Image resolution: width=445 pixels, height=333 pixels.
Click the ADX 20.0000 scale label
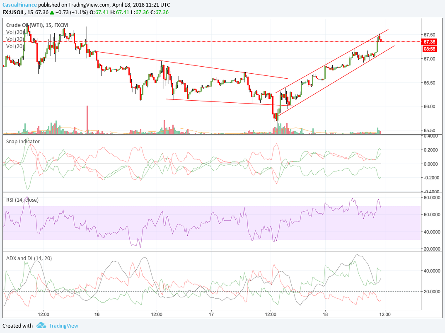point(432,291)
